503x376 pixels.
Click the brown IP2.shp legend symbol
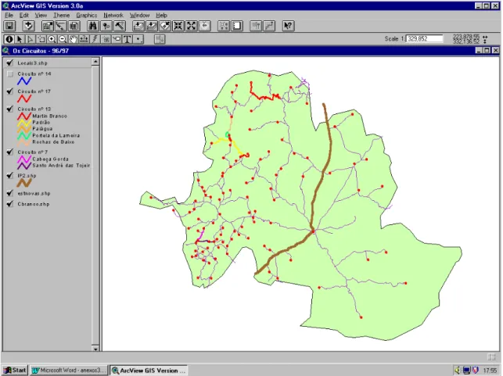pos(24,183)
